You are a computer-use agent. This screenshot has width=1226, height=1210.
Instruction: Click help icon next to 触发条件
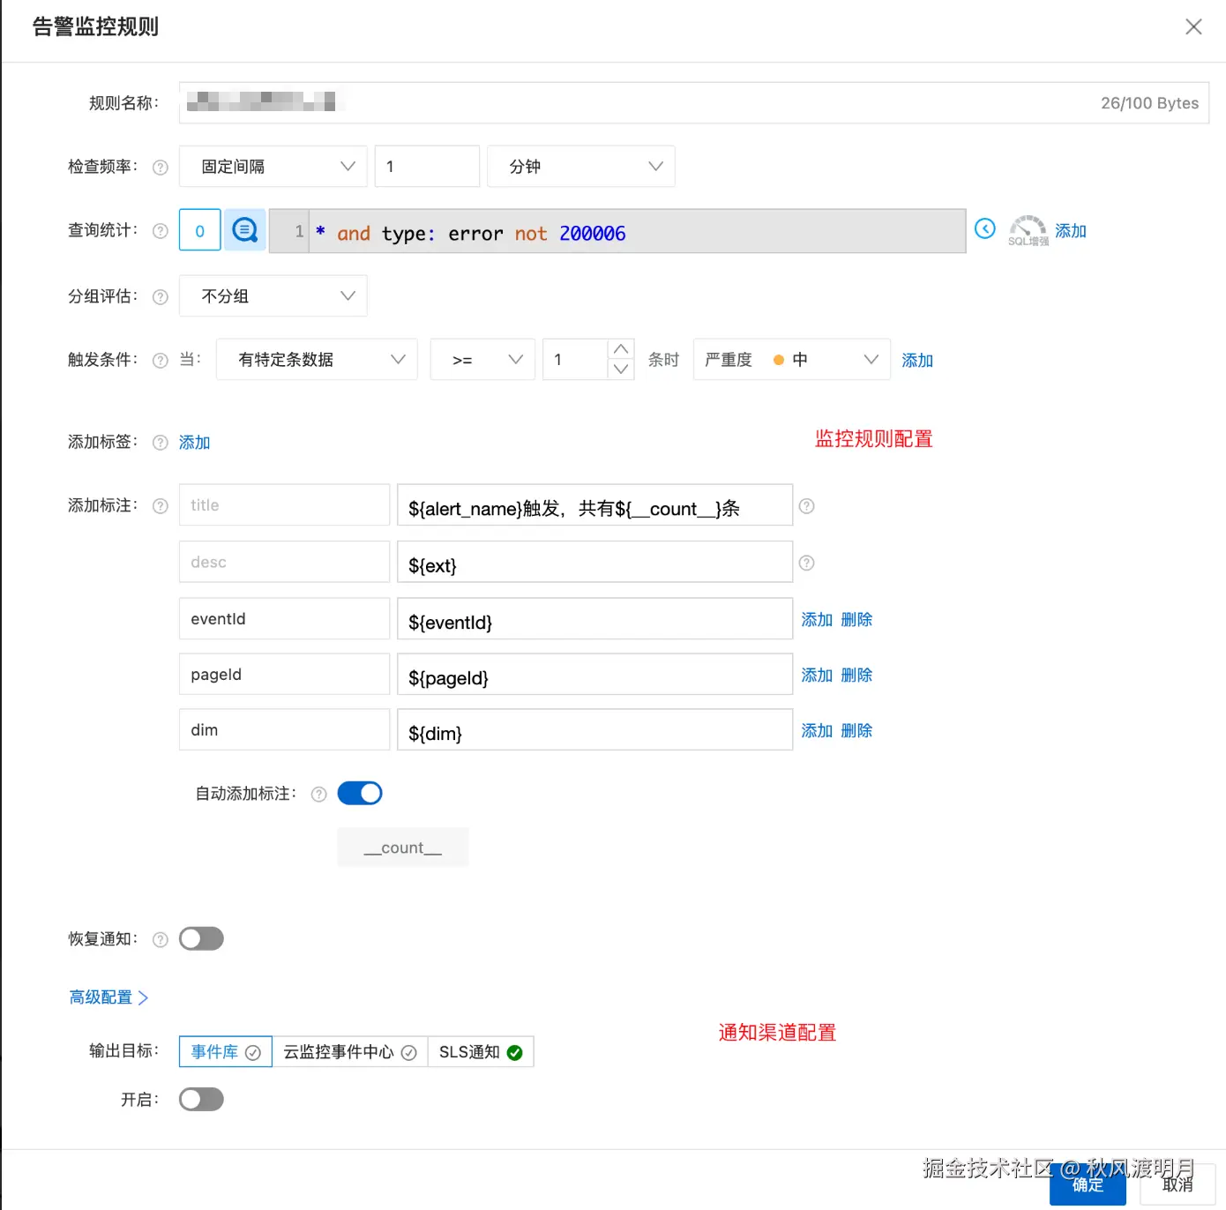click(x=161, y=361)
